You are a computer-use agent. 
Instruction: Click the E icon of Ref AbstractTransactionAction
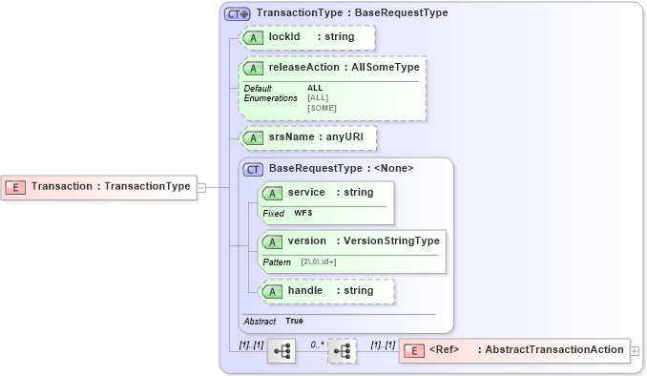pyautogui.click(x=414, y=351)
